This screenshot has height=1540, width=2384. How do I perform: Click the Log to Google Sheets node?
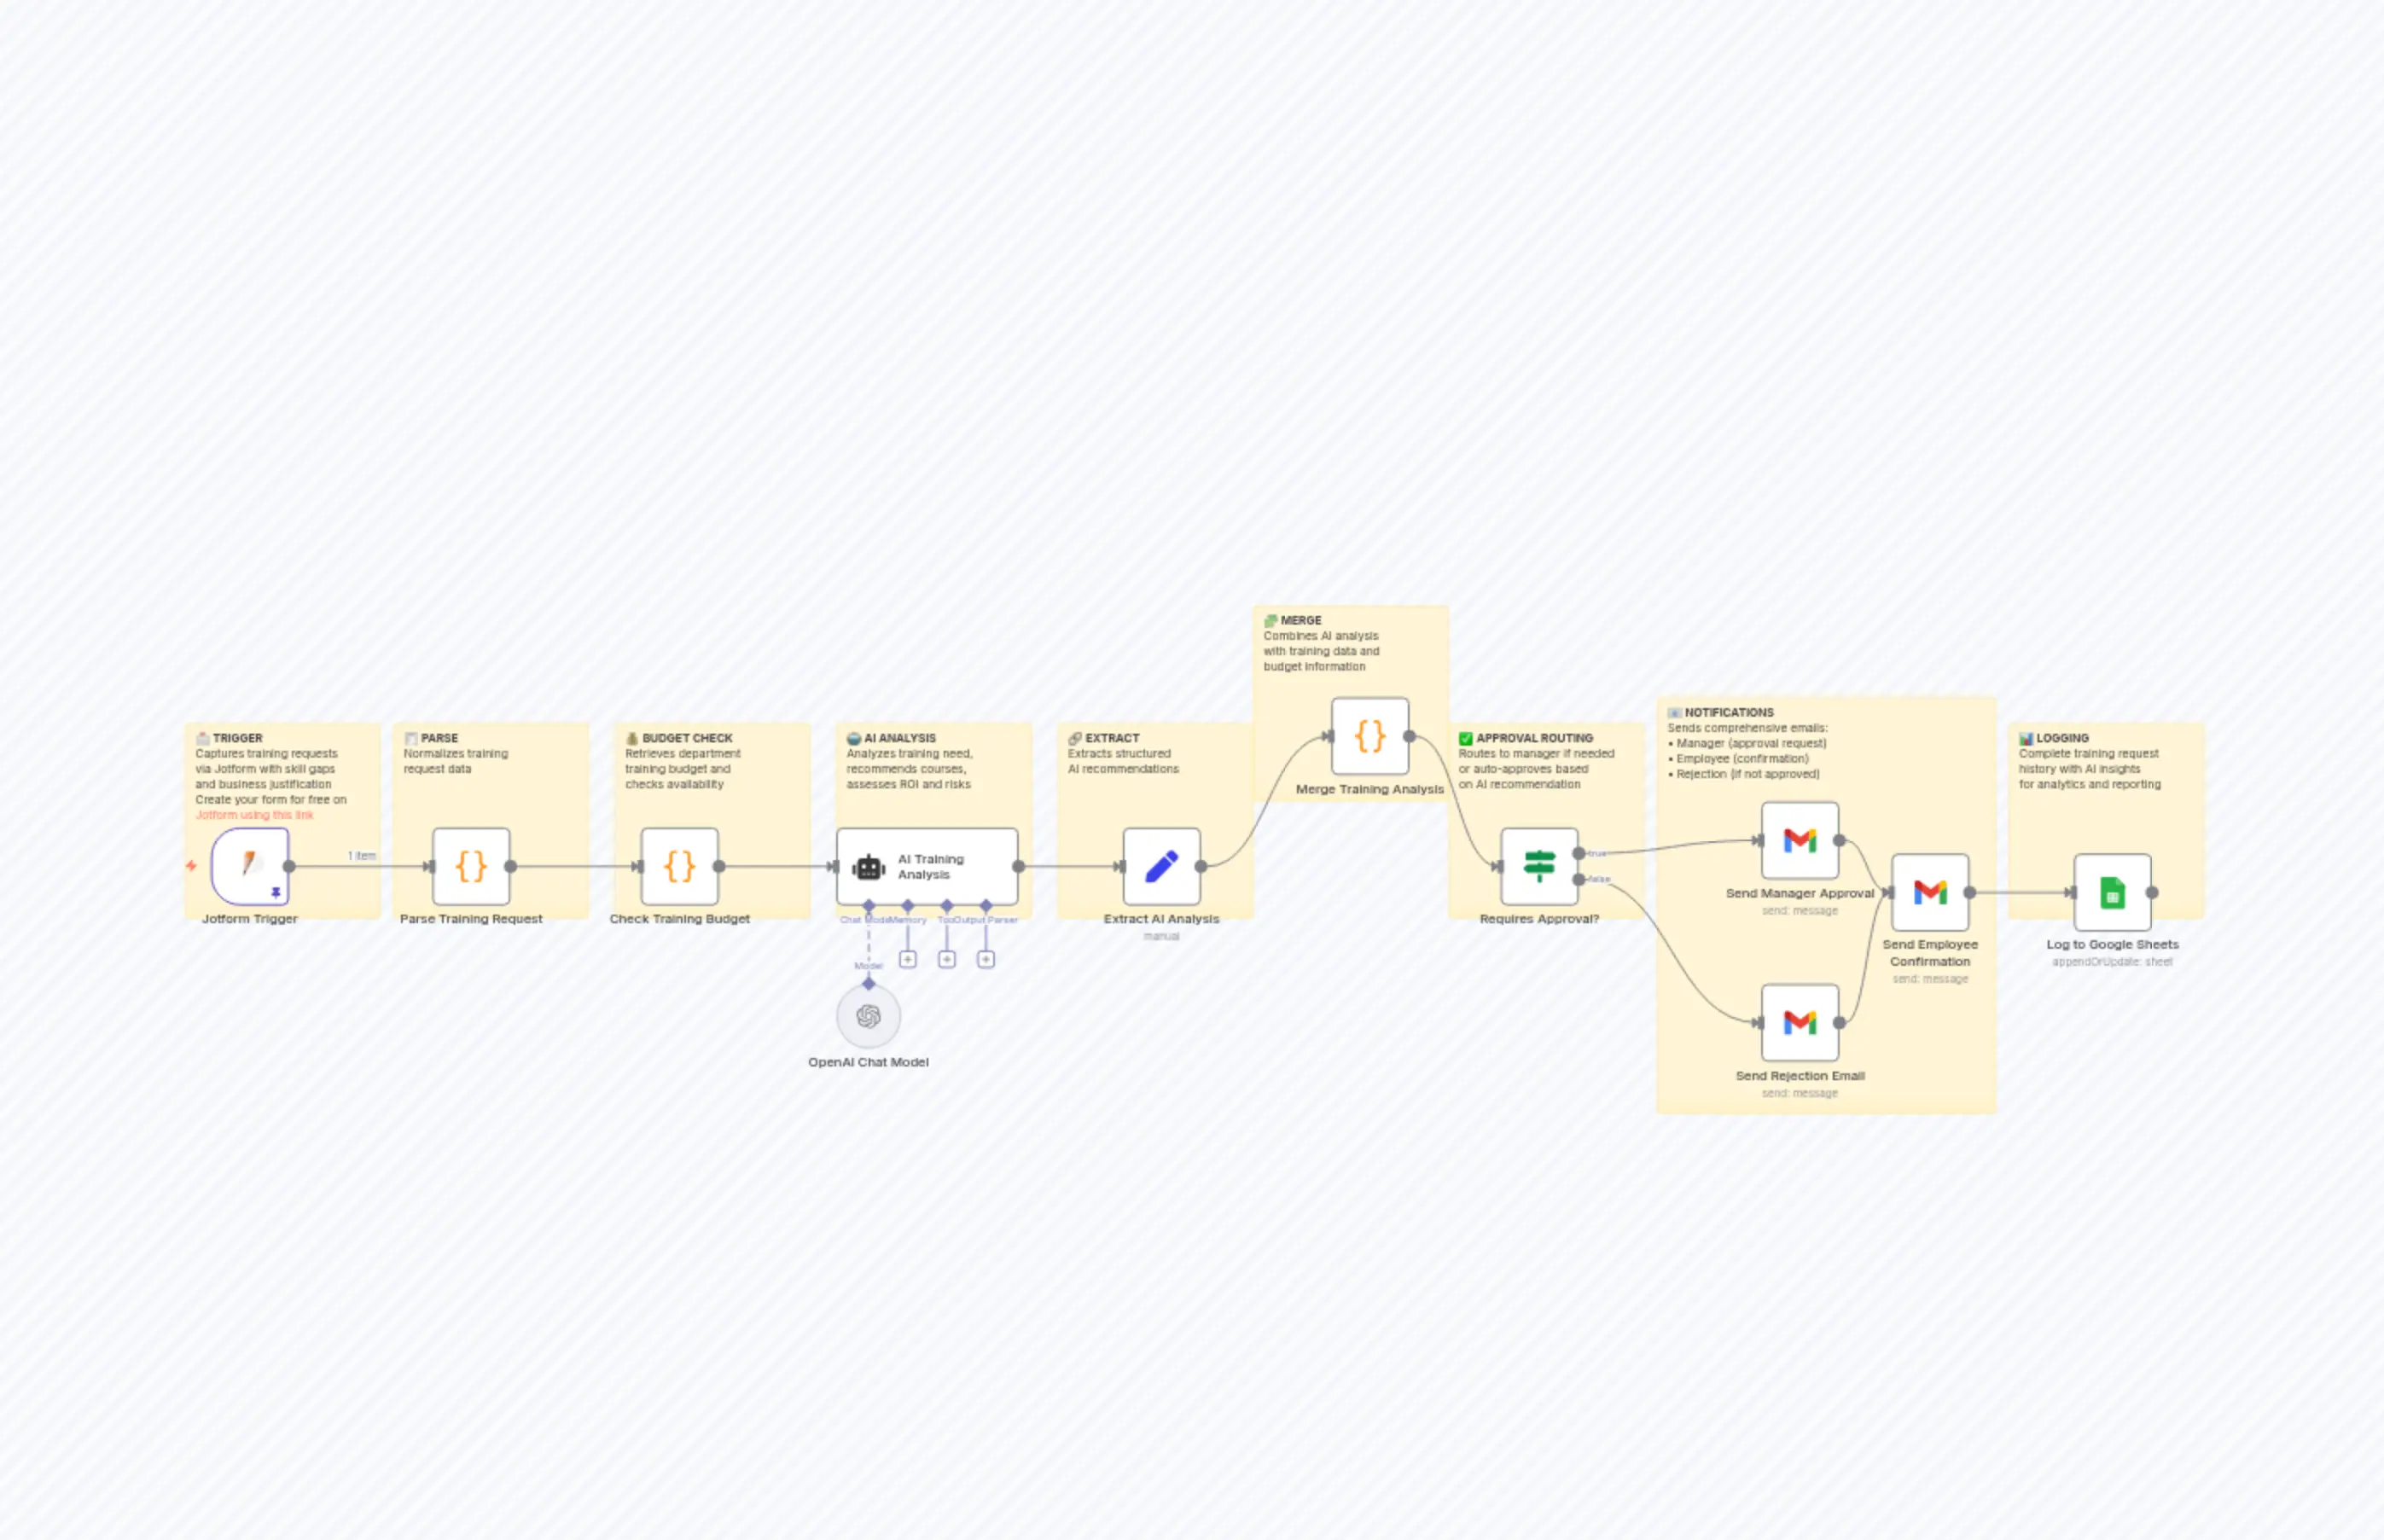[x=2112, y=893]
